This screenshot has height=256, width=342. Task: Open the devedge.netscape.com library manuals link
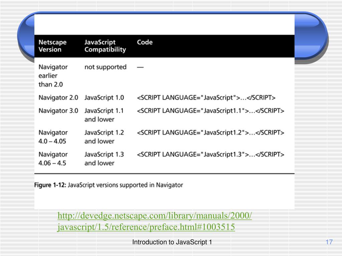[x=155, y=221]
